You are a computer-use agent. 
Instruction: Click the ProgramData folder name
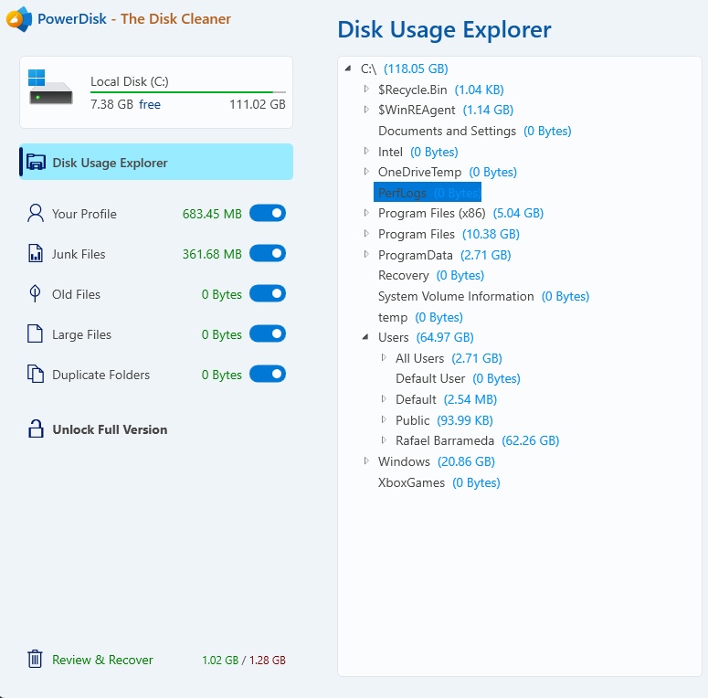[416, 255]
